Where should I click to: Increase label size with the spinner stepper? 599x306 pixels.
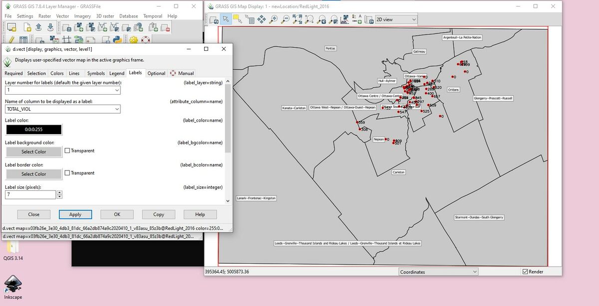coord(59,192)
